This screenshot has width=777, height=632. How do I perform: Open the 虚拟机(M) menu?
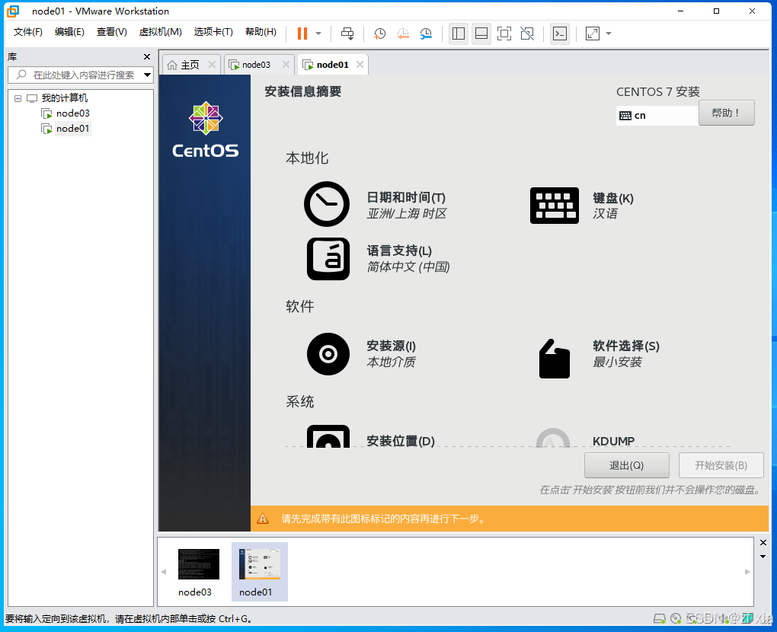click(x=160, y=32)
